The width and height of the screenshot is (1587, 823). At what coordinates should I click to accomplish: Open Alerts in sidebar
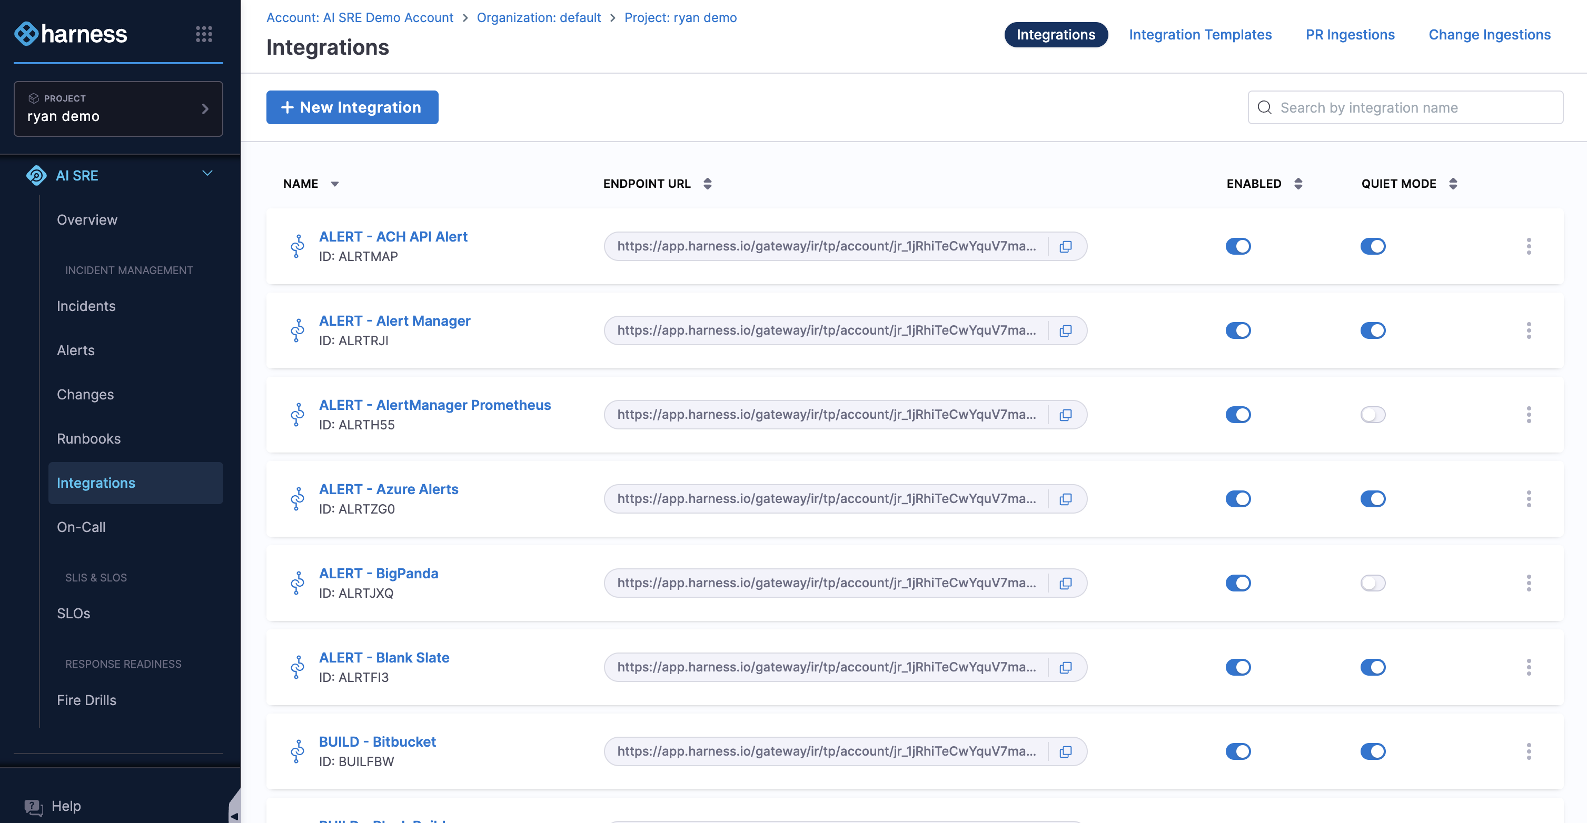click(x=75, y=350)
